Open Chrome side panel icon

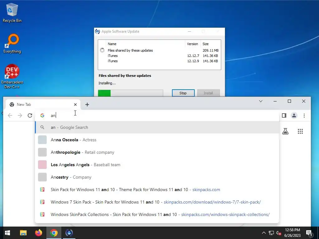284,115
